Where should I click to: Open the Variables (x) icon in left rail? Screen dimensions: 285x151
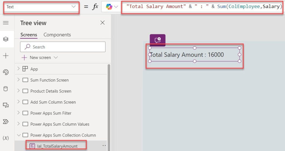click(x=6, y=138)
